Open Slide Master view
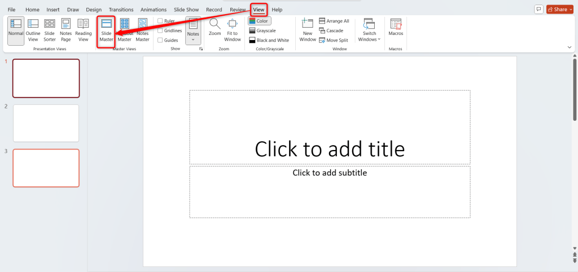Viewport: 578px width, 272px height. [106, 32]
